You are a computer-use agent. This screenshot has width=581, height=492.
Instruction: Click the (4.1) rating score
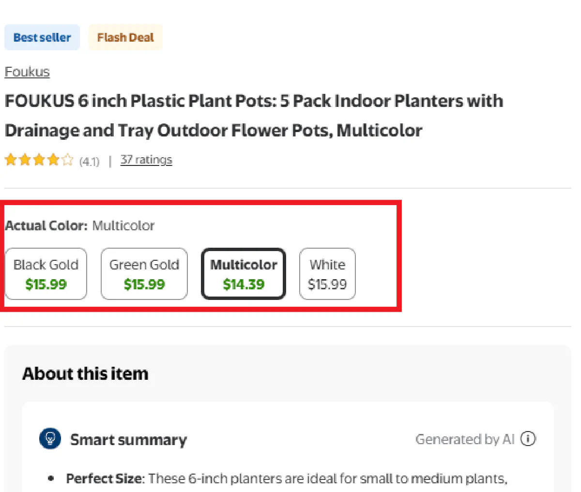[x=89, y=162]
